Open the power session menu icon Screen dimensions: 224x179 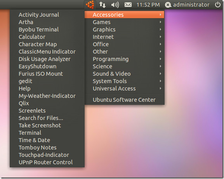218,5
